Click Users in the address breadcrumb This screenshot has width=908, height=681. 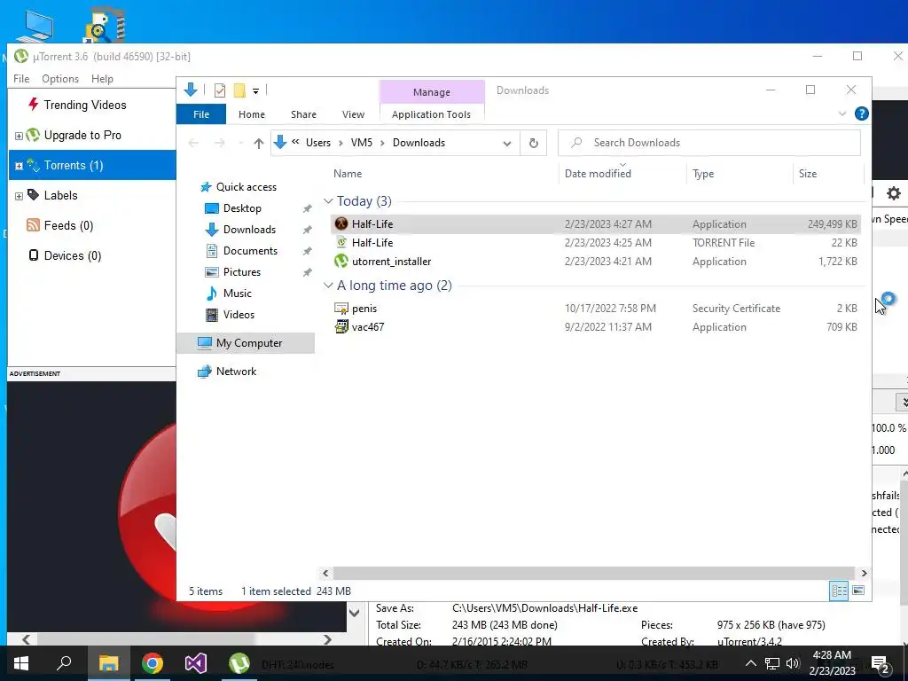coord(318,143)
